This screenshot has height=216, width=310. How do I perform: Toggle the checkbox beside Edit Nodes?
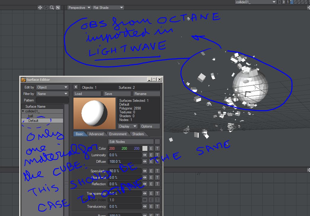point(158,142)
